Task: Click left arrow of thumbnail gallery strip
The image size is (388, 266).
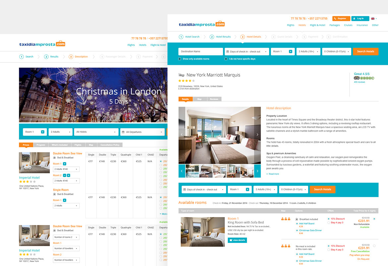Action: click(x=182, y=171)
